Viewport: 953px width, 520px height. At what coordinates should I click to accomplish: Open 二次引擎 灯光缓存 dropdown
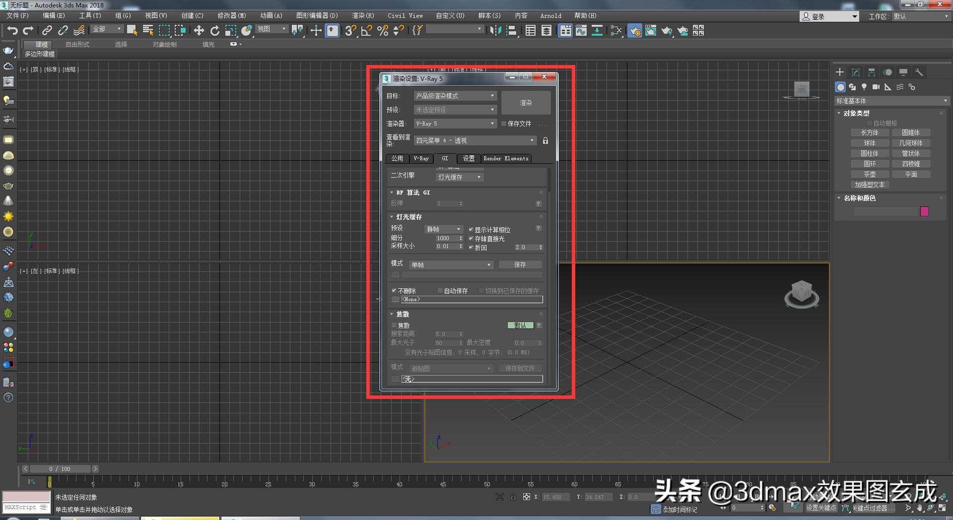click(460, 177)
